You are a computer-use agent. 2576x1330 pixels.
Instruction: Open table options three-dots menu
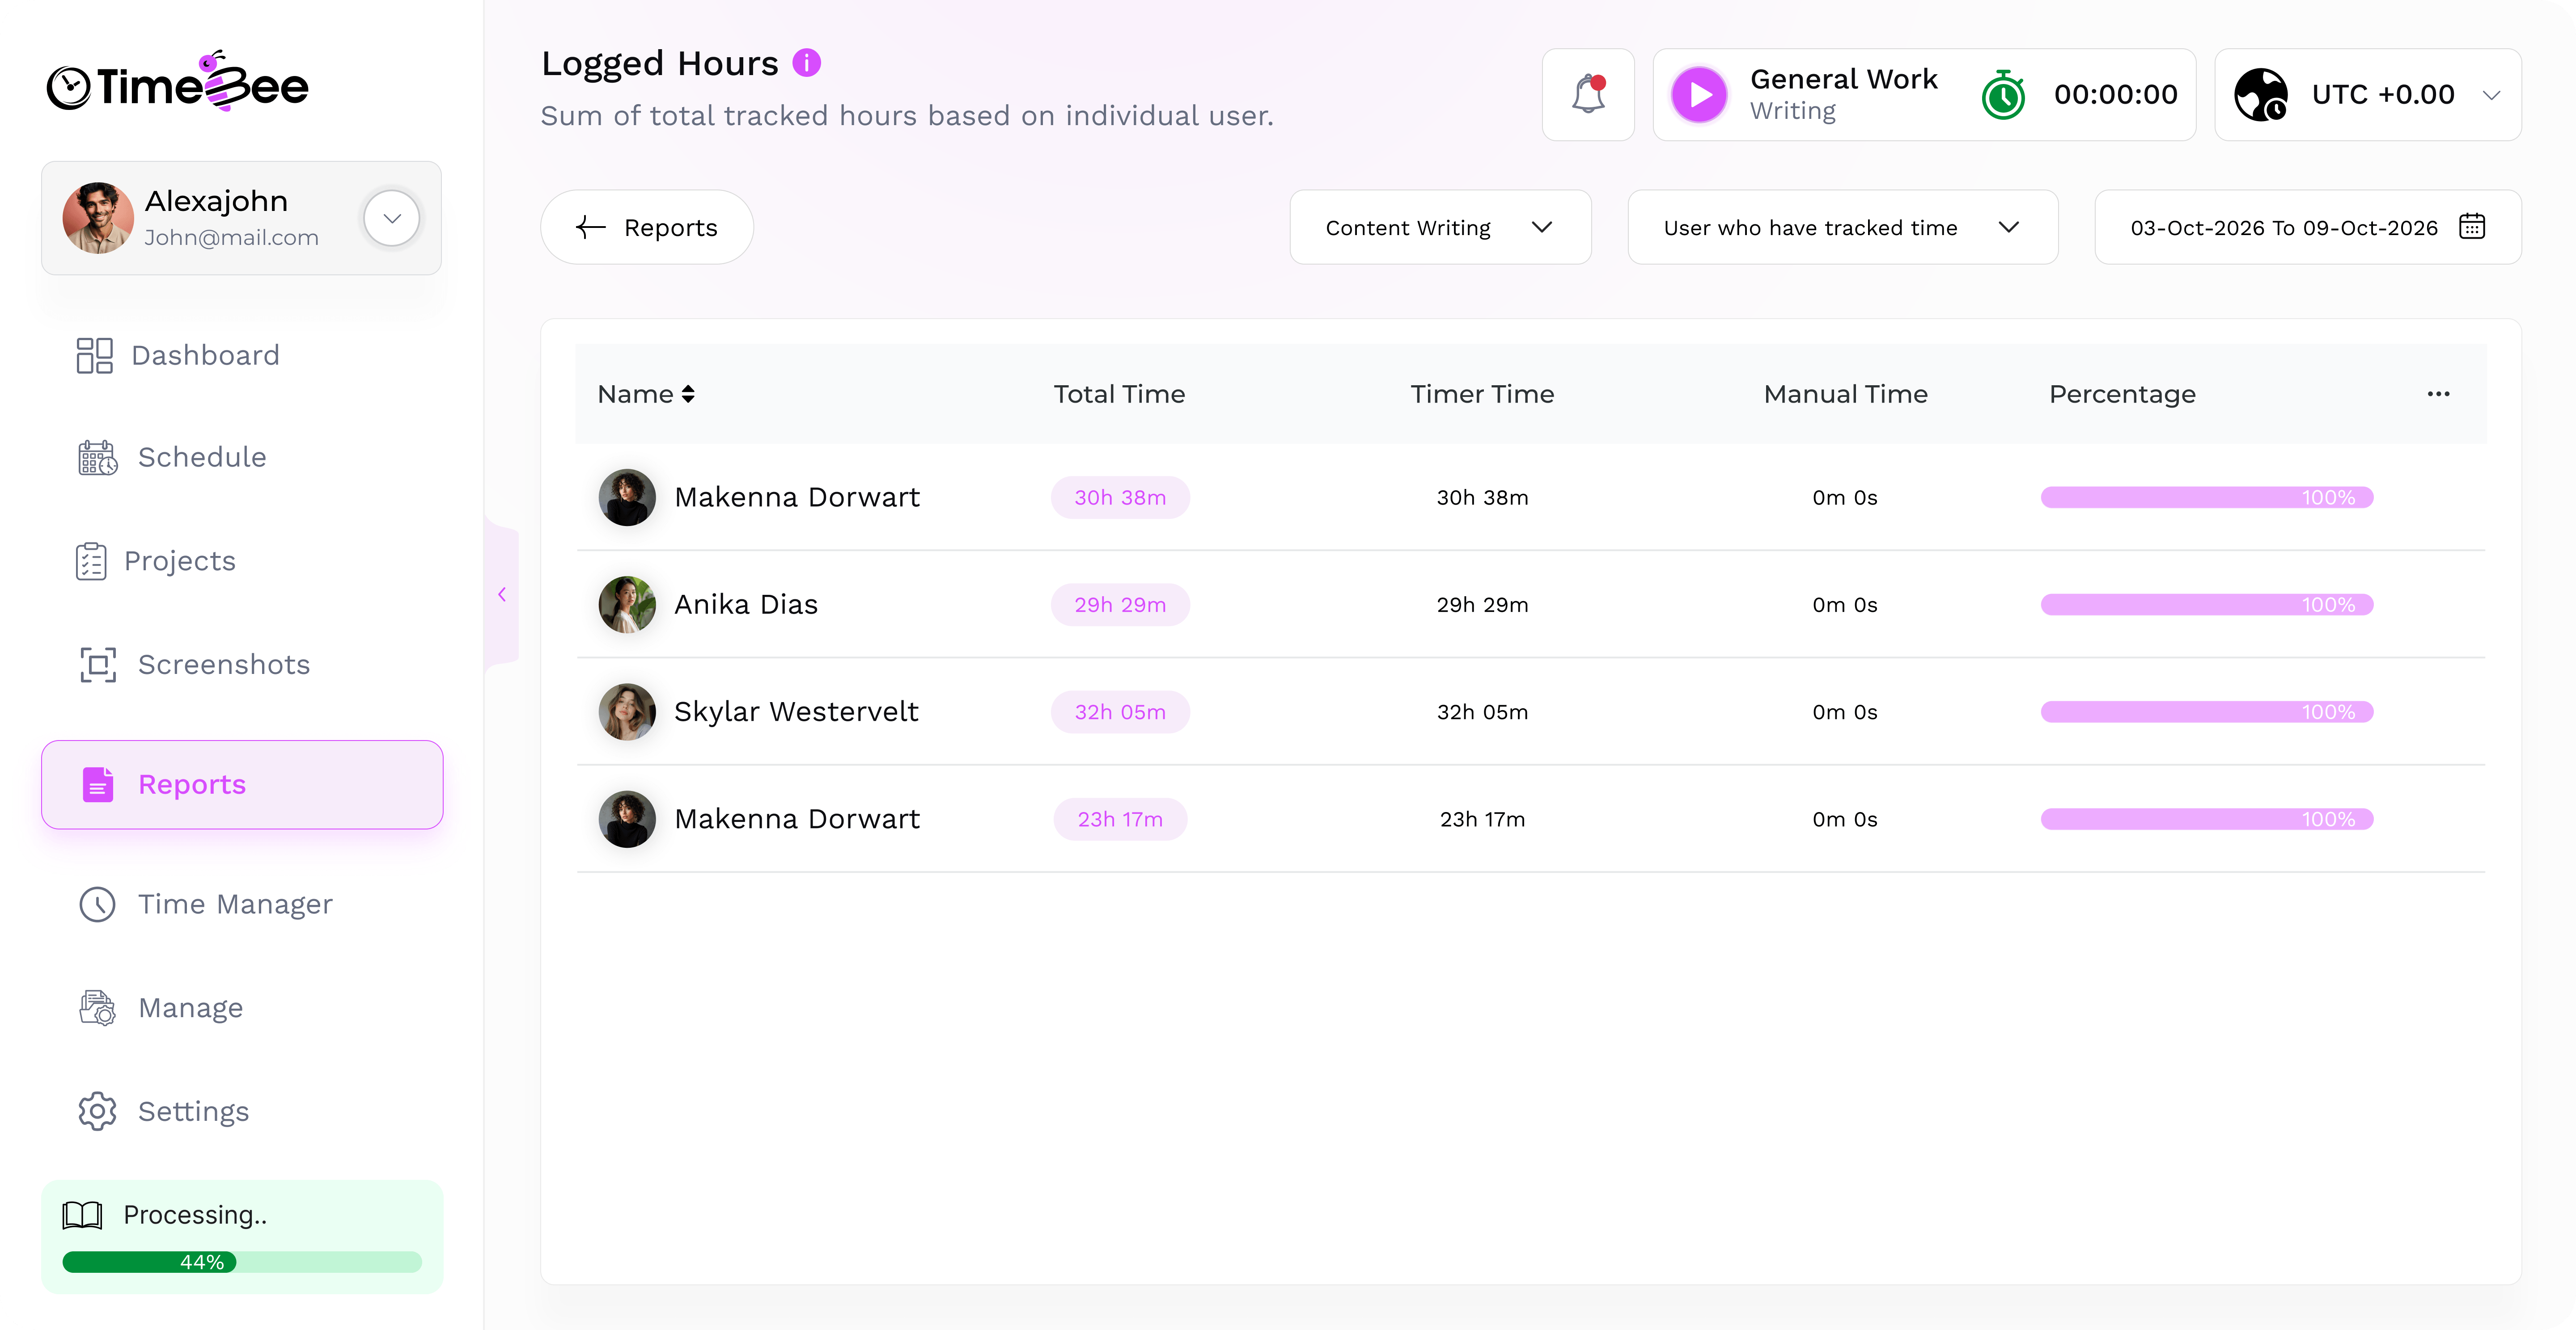[x=2438, y=394]
